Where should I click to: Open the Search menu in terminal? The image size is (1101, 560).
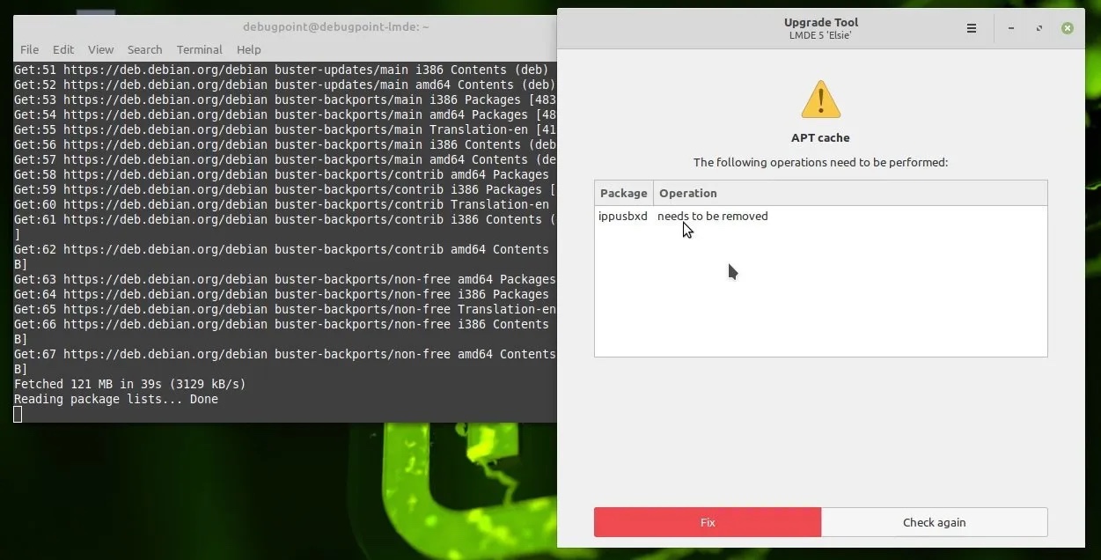[144, 50]
